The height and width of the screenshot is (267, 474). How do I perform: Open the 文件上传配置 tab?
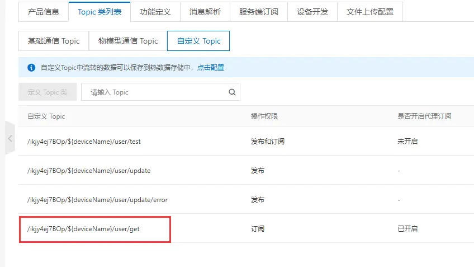point(369,11)
